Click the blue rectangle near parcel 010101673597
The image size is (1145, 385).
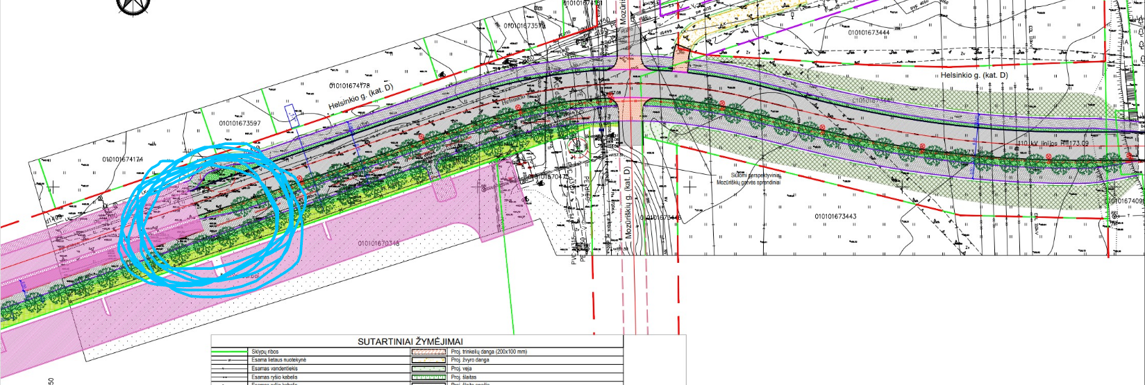point(292,114)
